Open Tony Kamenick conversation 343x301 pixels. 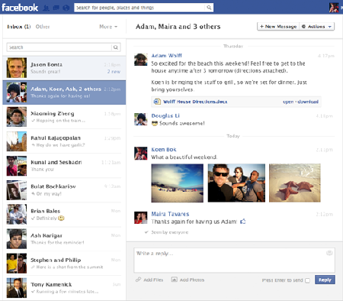64,288
